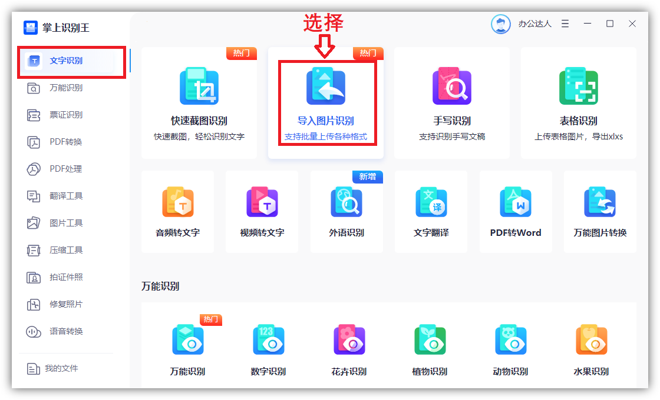Open the 万能图片转换 image converter icon
This screenshot has width=660, height=400.
(600, 202)
